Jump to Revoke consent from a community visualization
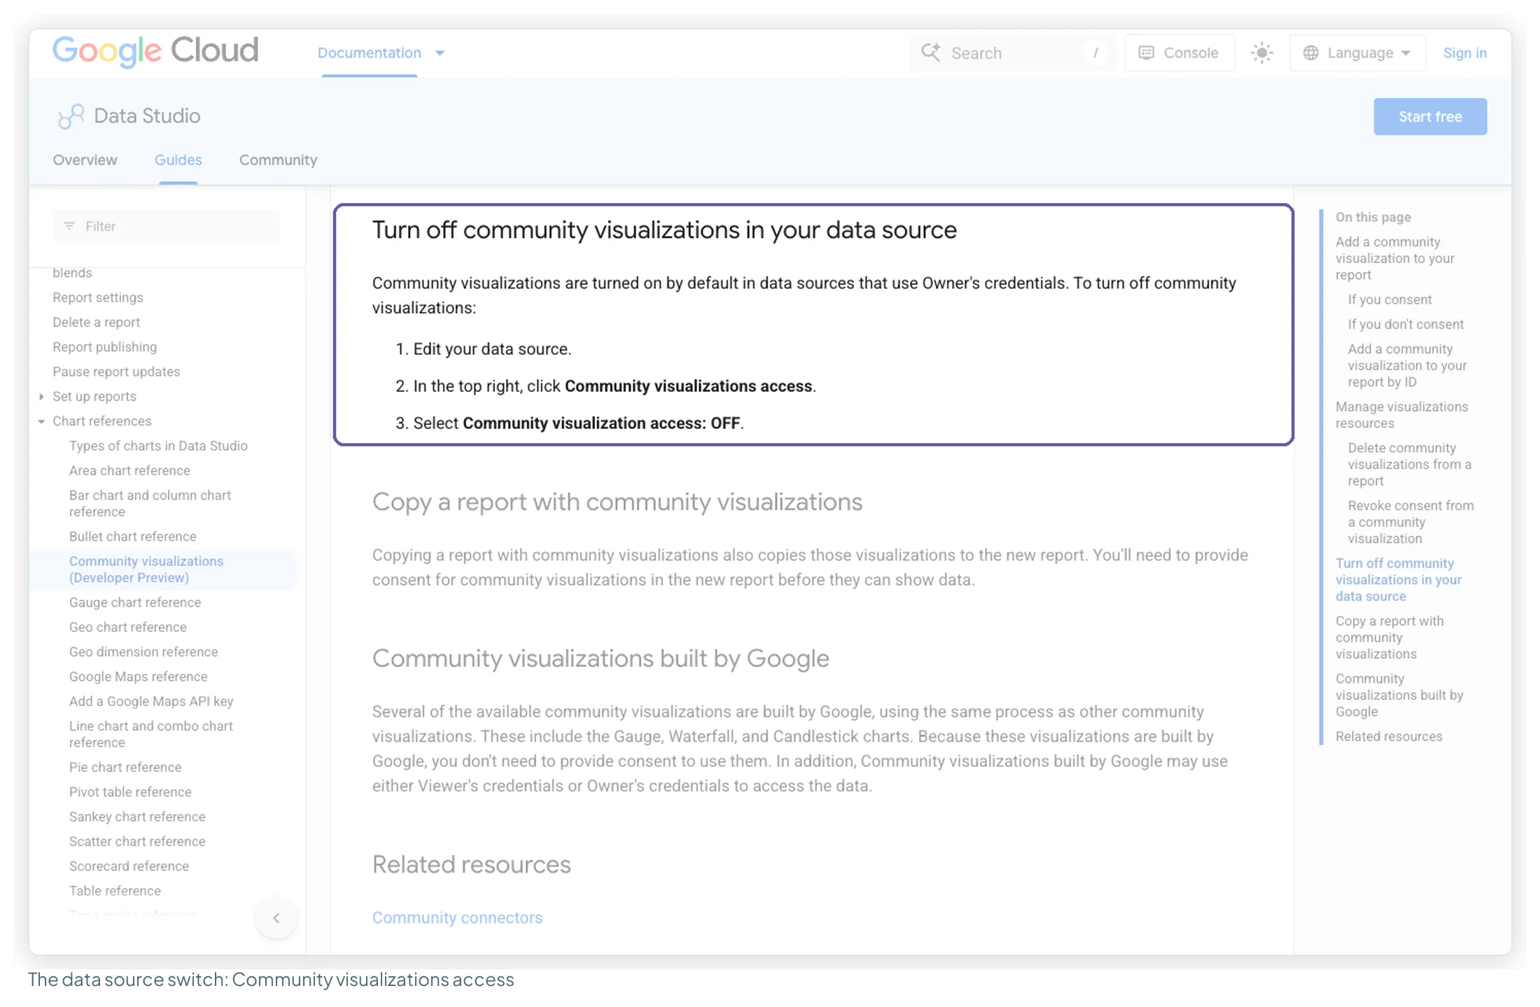 pyautogui.click(x=1410, y=522)
